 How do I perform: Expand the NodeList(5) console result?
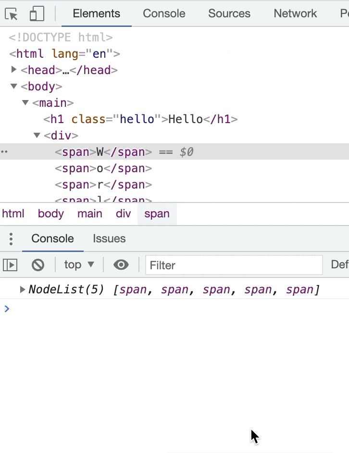(x=22, y=289)
